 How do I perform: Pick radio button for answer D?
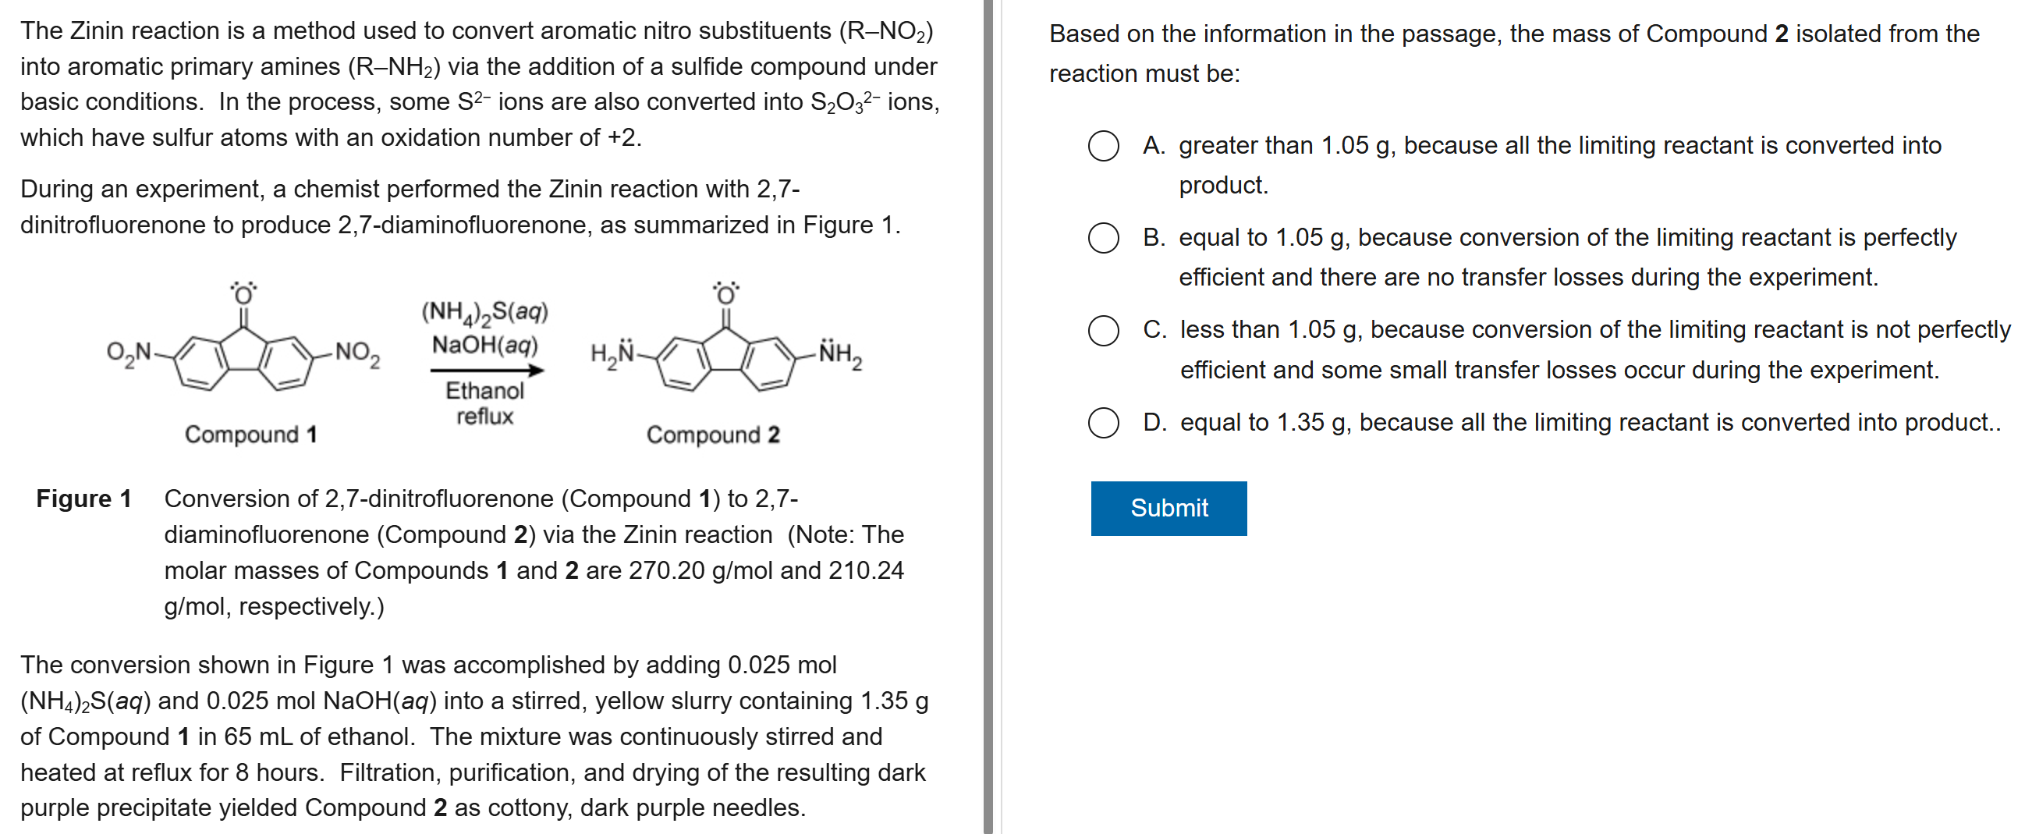(x=1103, y=423)
